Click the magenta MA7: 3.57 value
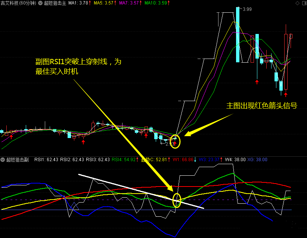Viewport: 307px width, 238px height. tap(129, 3)
